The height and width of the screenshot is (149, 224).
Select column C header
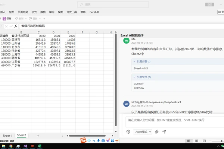tap(38, 32)
